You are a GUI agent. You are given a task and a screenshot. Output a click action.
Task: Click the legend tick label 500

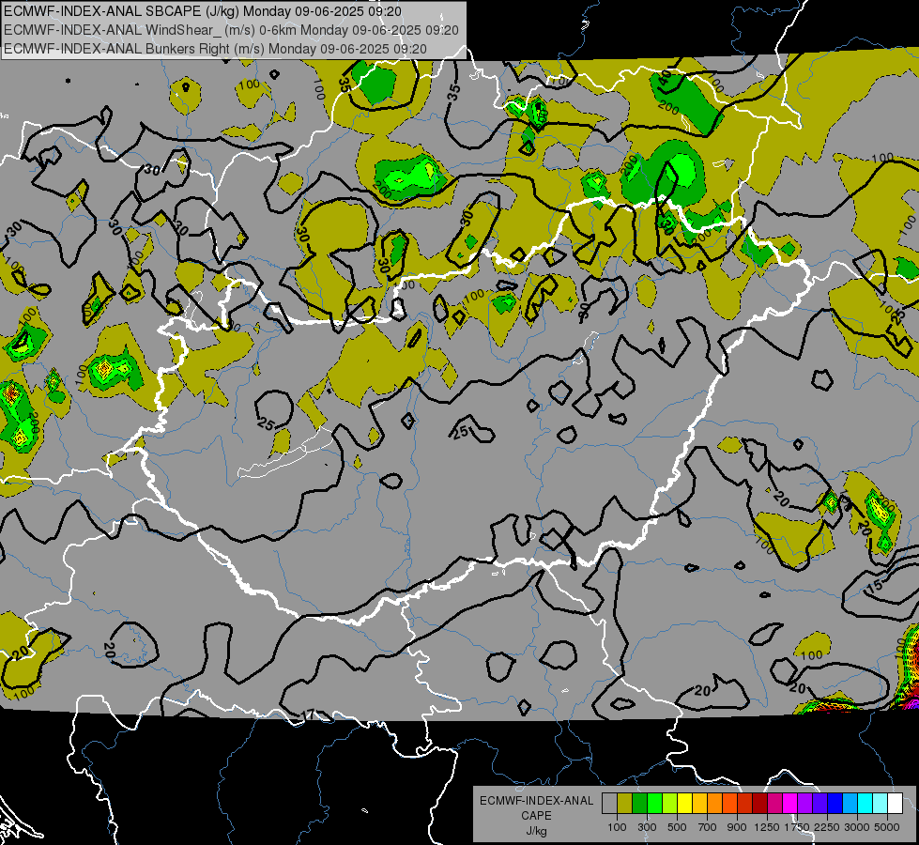tap(677, 827)
